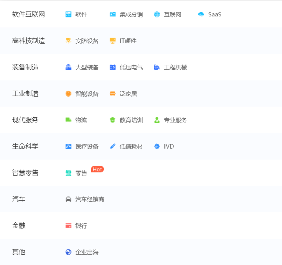Click the 汽车 category heading

point(19,199)
